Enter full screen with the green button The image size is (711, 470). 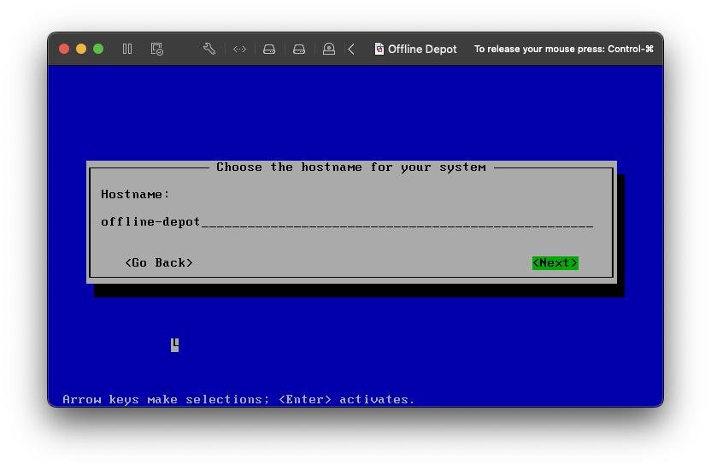[98, 49]
